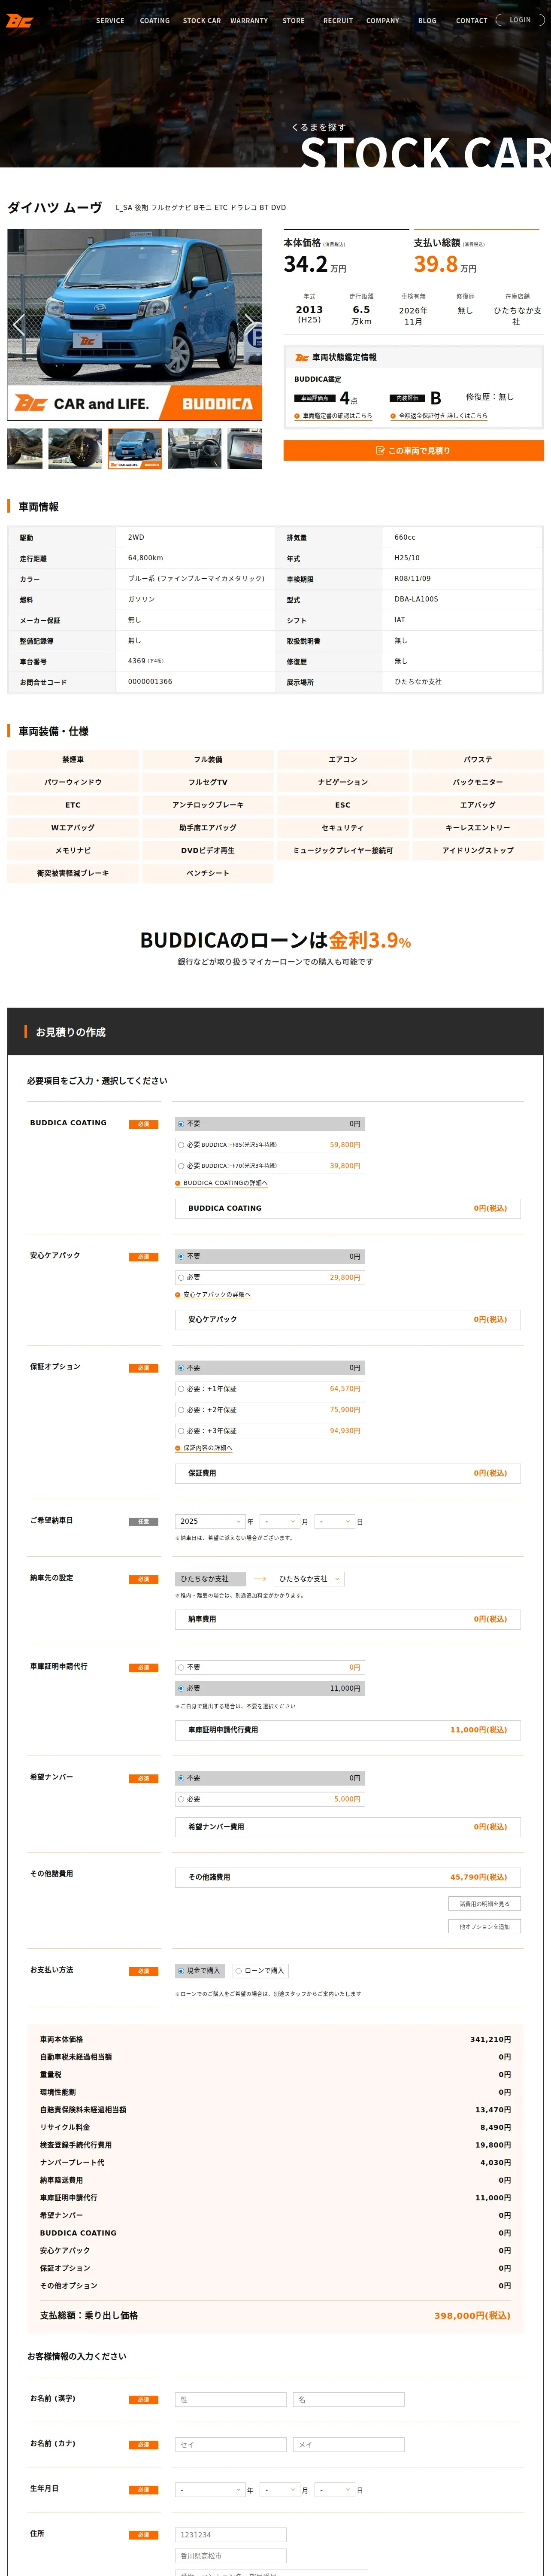The width and height of the screenshot is (551, 2576).
Task: Open the 納車先 ひたちなか支社 dropdown
Action: tap(309, 1579)
